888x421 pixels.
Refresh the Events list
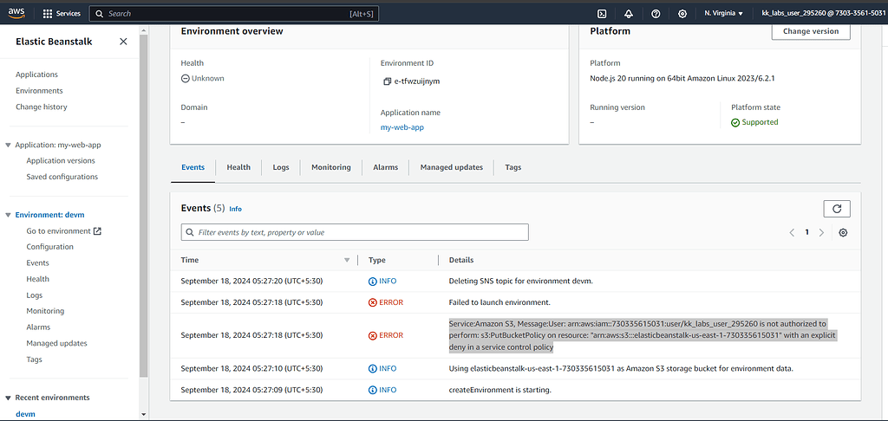coord(836,209)
